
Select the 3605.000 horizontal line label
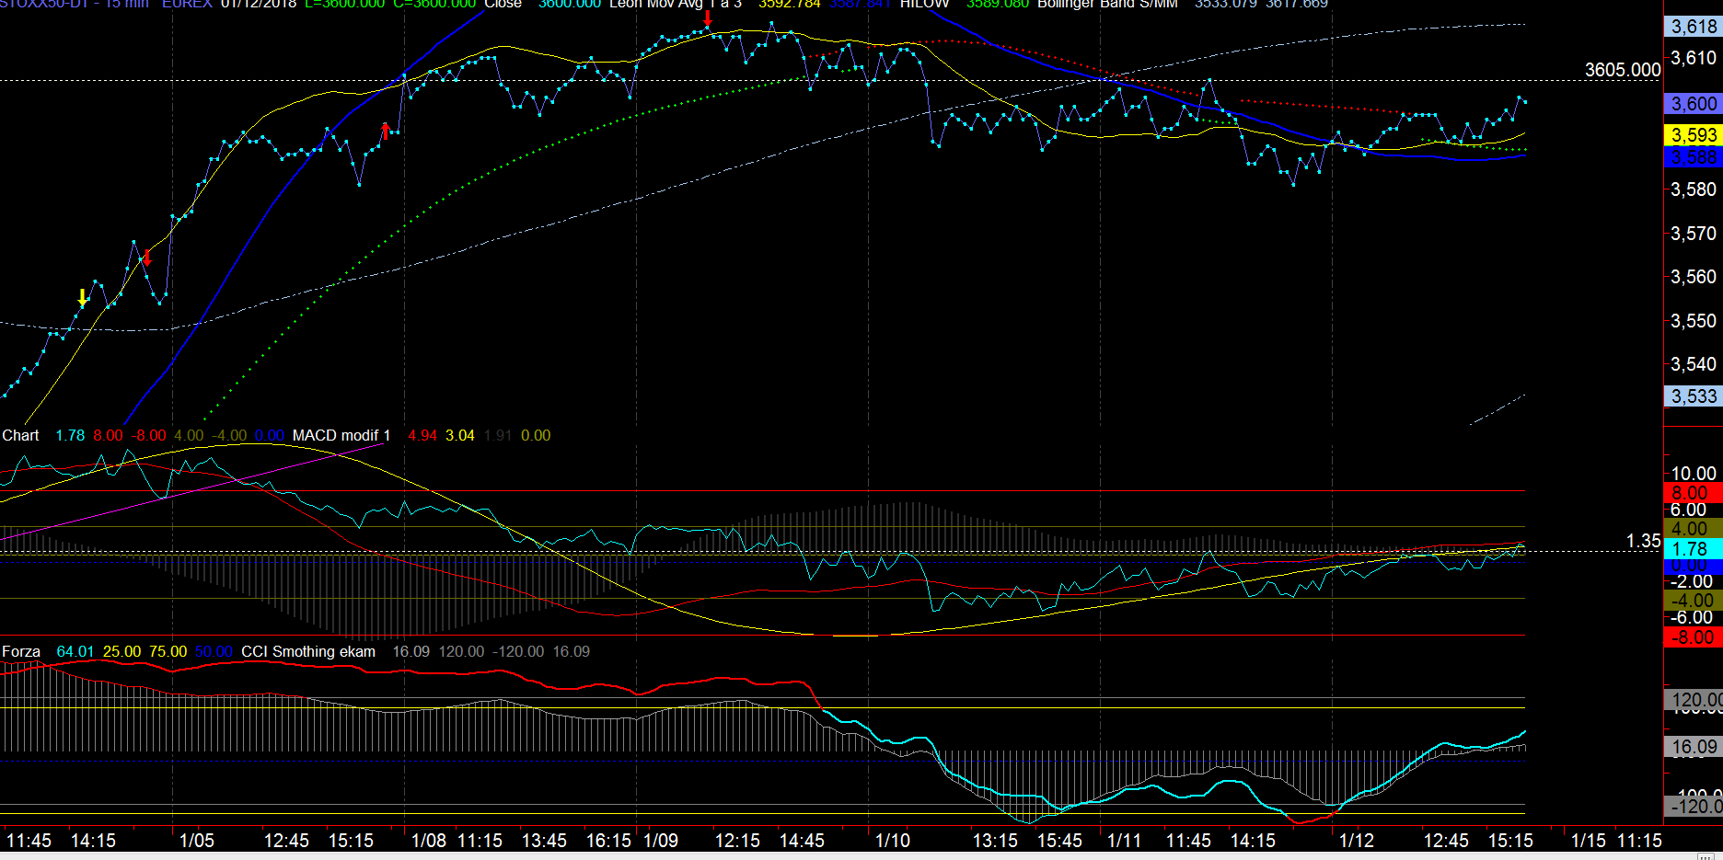[x=1623, y=70]
